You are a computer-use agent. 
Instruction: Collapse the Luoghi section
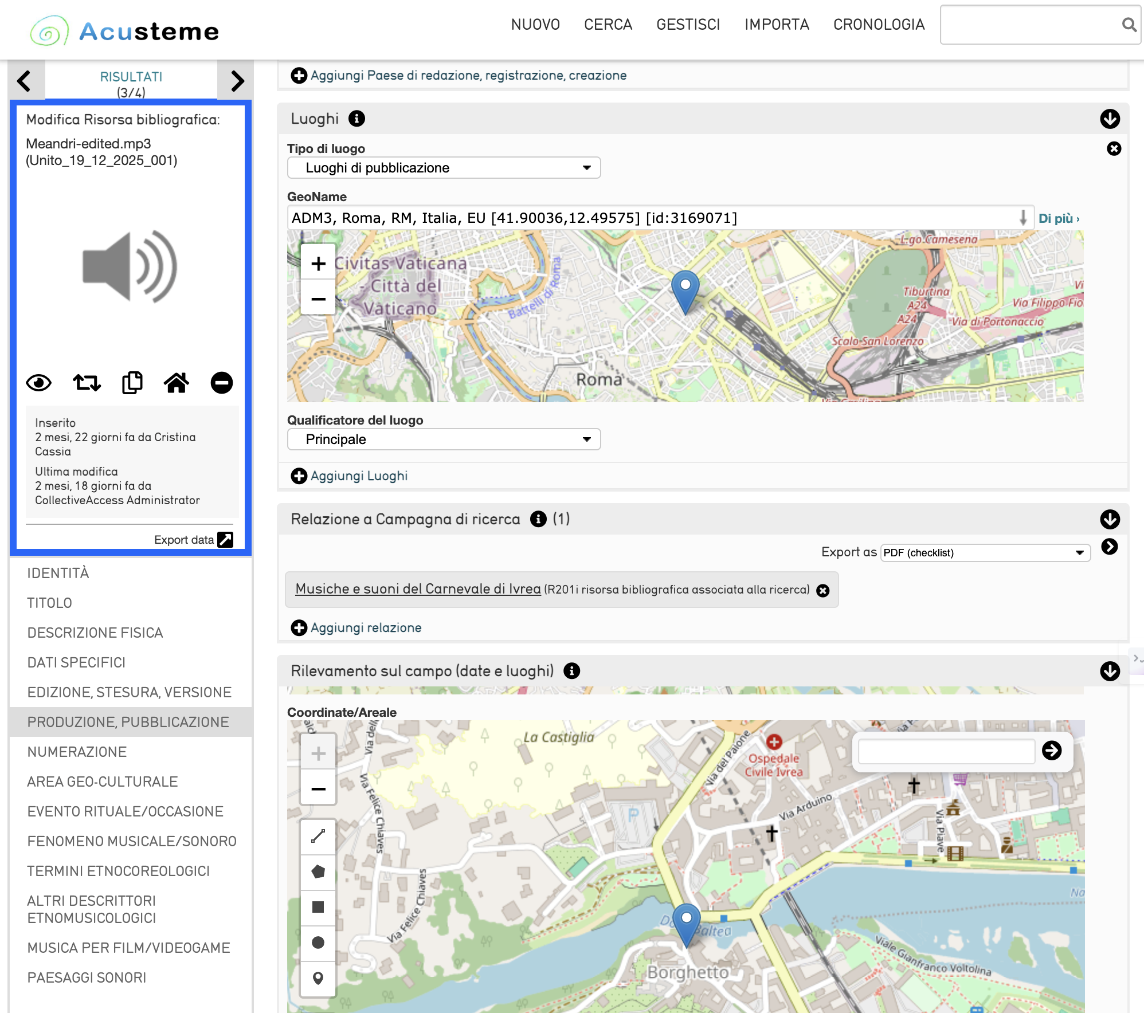[x=1110, y=119]
